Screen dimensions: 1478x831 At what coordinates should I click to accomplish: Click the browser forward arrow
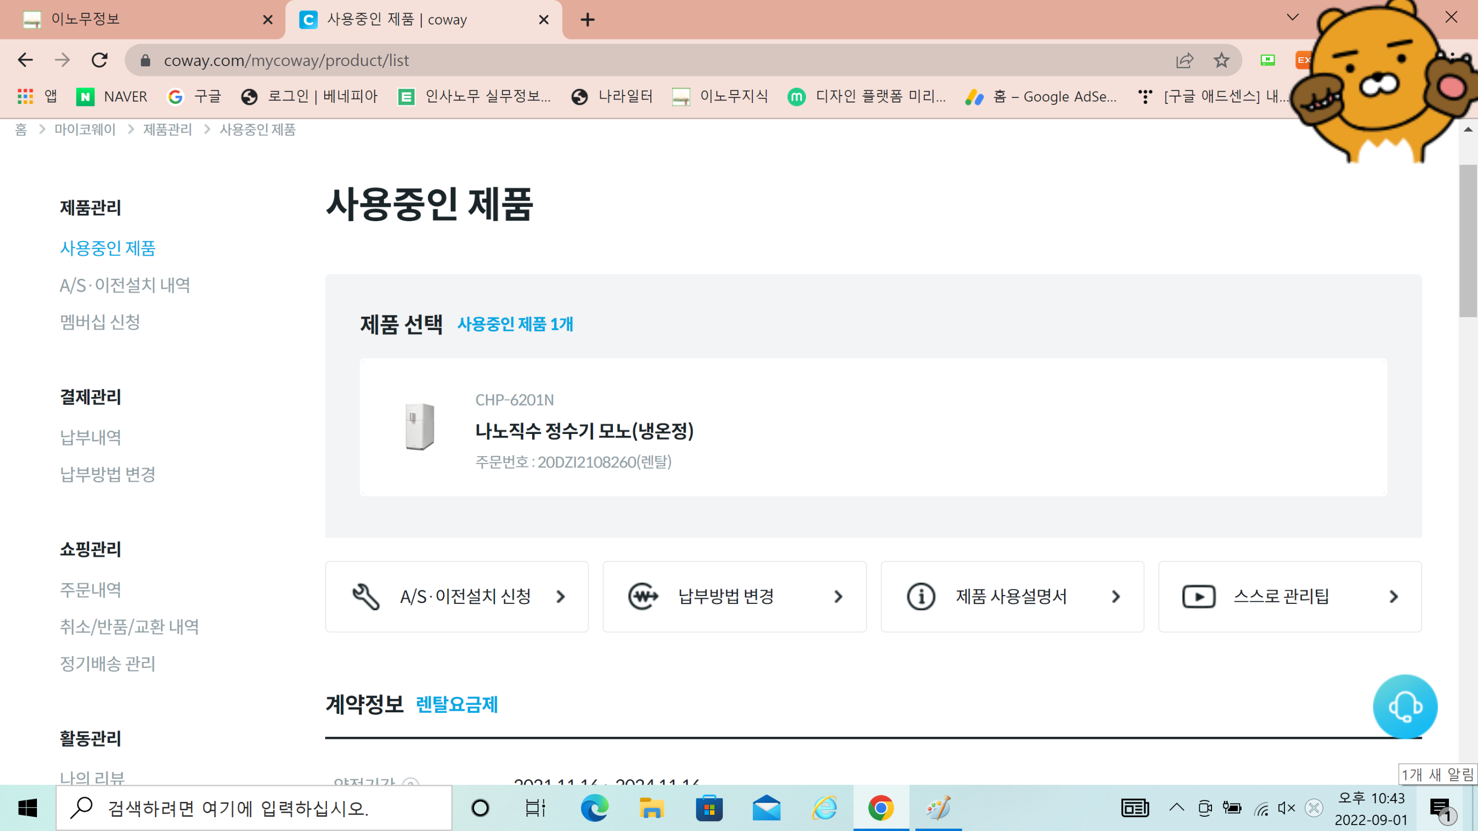(x=63, y=60)
